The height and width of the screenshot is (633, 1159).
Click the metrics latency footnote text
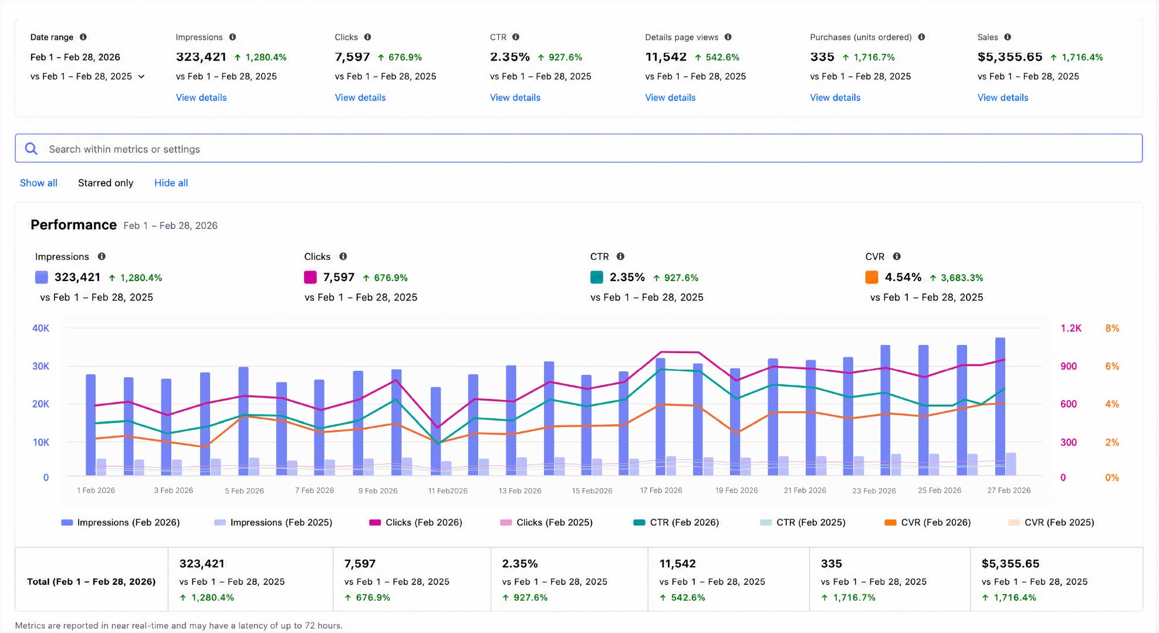pyautogui.click(x=179, y=626)
